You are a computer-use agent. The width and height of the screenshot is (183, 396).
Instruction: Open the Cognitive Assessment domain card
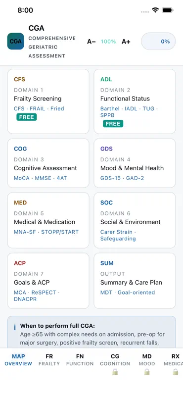pyautogui.click(x=48, y=163)
